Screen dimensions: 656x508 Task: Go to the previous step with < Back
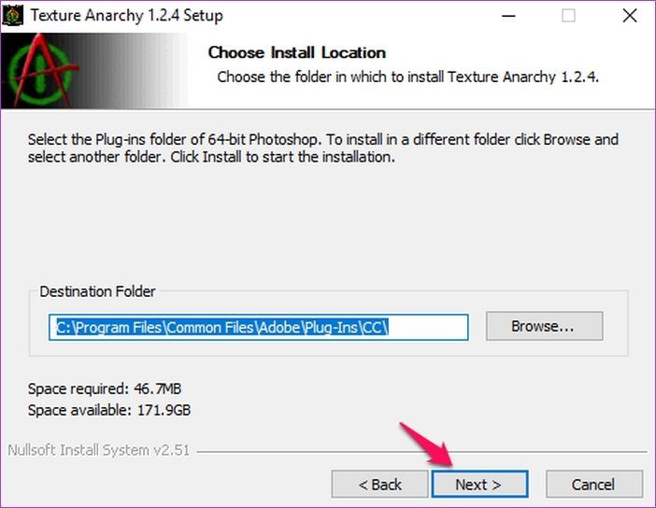pyautogui.click(x=379, y=484)
